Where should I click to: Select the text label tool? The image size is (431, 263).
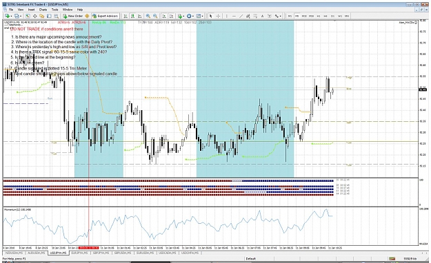click(270, 16)
